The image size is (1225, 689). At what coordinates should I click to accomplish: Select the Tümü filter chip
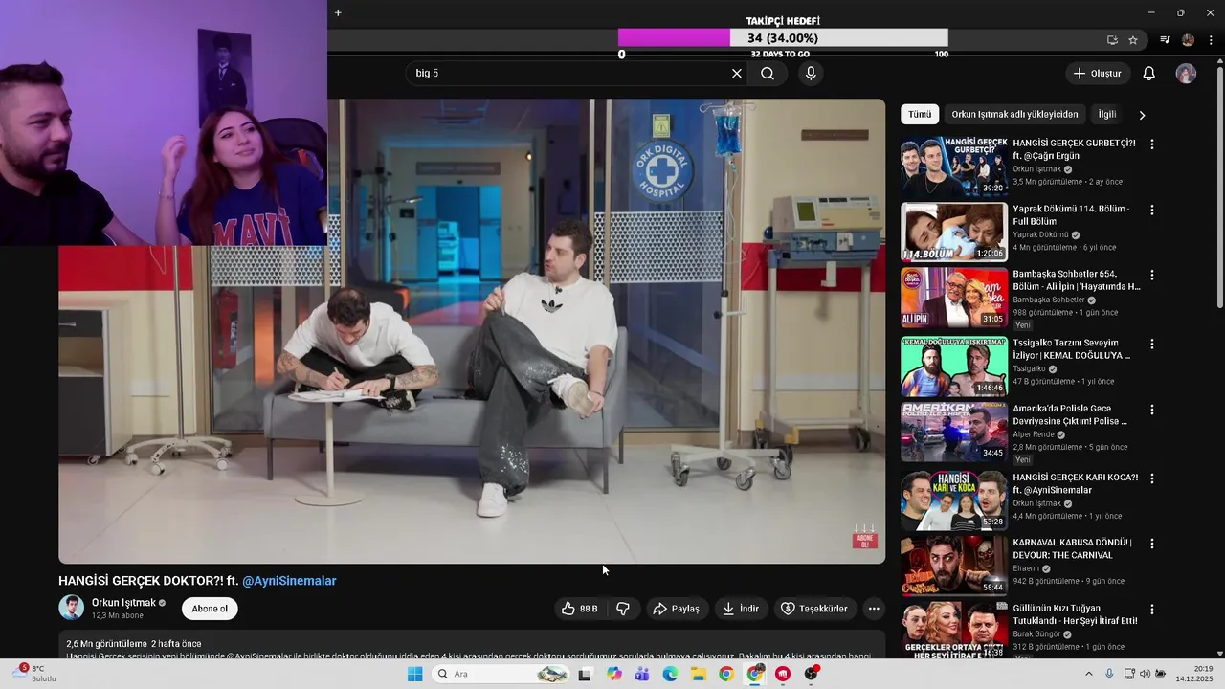pyautogui.click(x=920, y=114)
